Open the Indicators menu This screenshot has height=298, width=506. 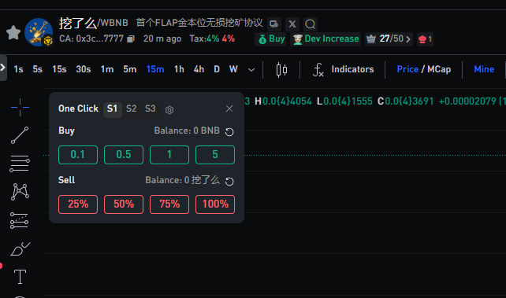click(343, 69)
